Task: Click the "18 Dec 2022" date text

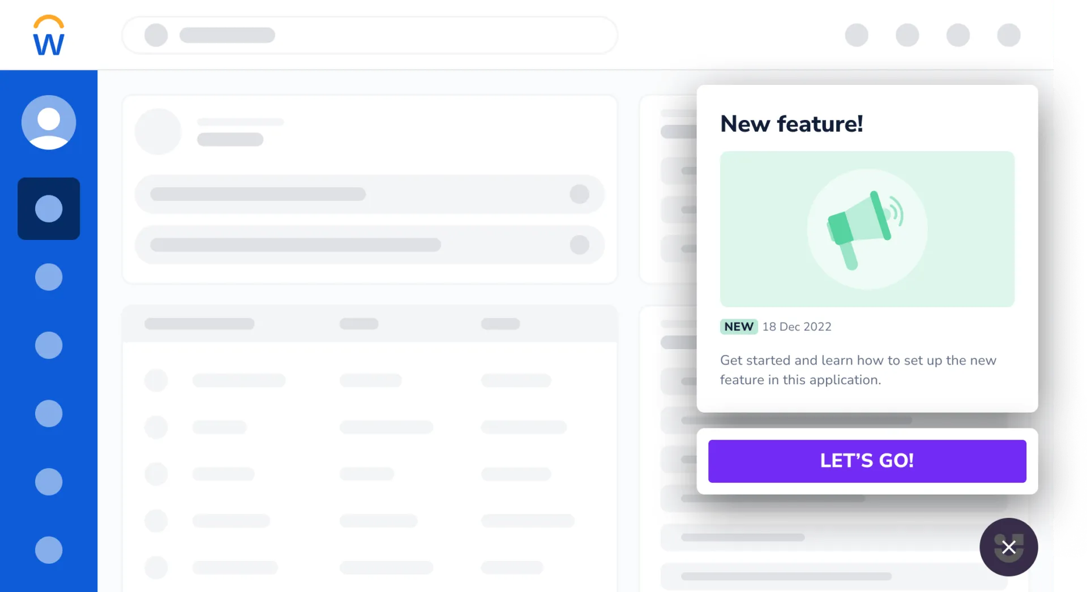Action: pos(797,327)
